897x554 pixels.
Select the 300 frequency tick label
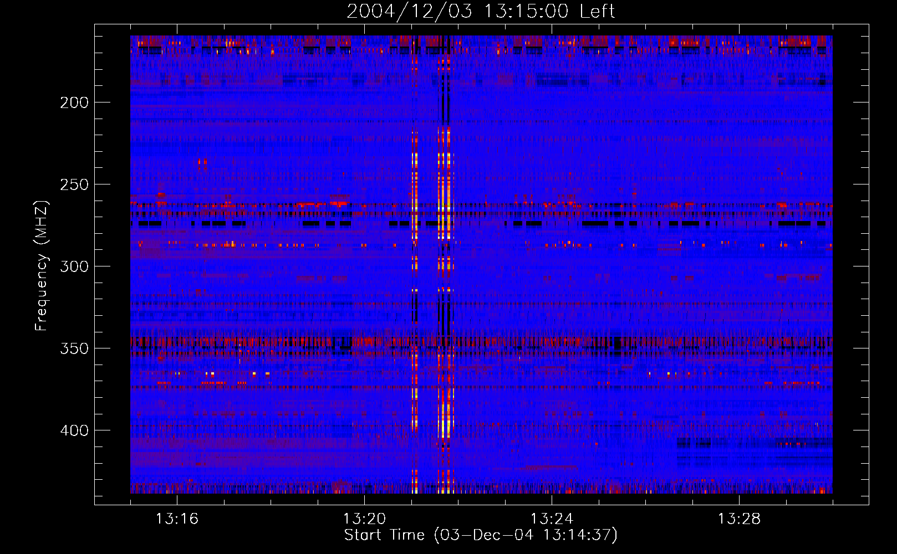coord(74,266)
